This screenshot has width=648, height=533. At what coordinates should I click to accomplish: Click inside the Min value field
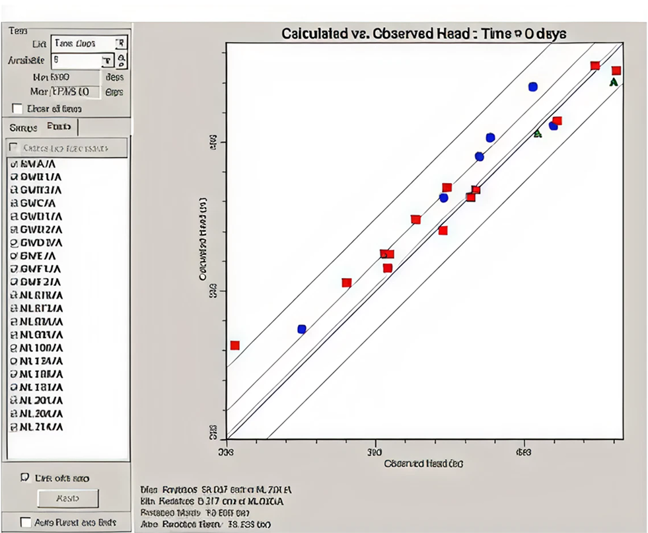74,77
